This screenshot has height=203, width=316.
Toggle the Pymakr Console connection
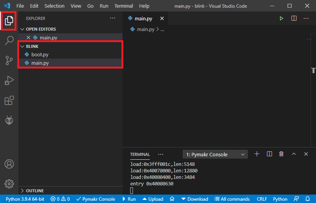[x=96, y=199]
